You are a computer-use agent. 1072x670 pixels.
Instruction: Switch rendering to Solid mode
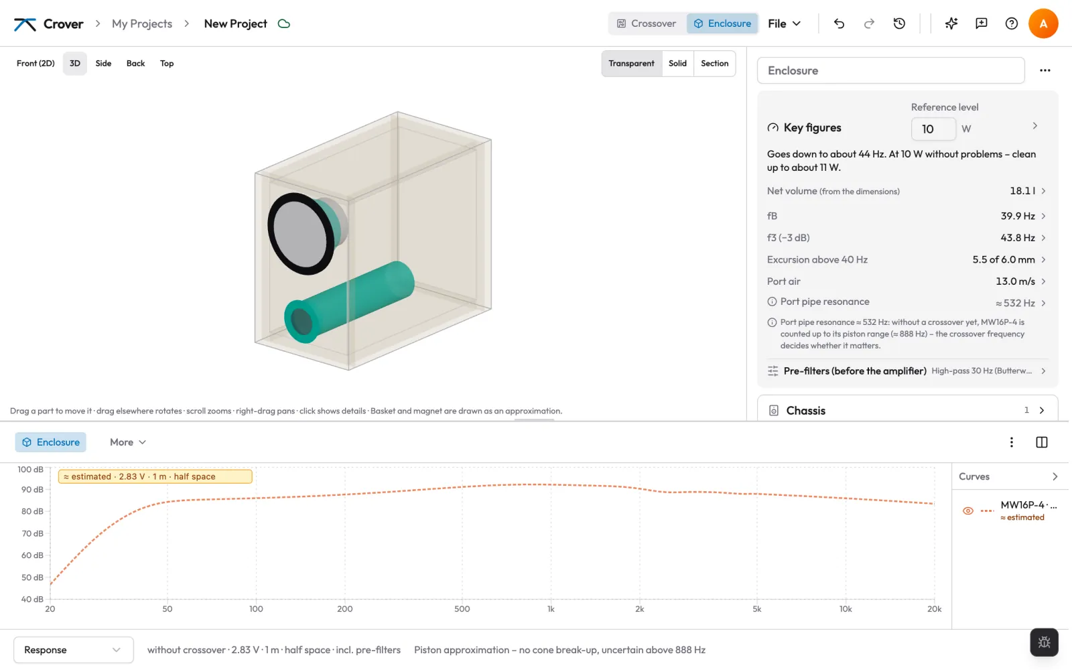click(677, 64)
